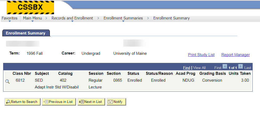
Task: Open the Main Menu dropdown
Action: pos(33,18)
